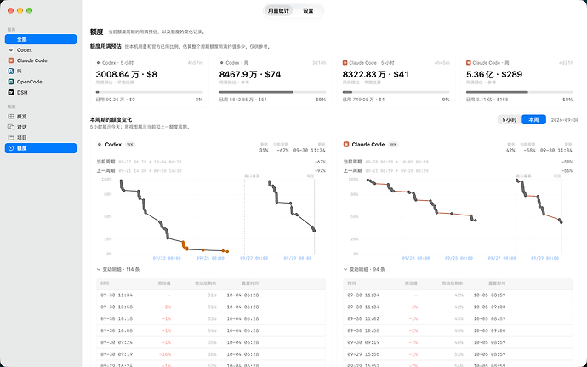Click the WK badge next to Codex
The width and height of the screenshot is (587, 367).
tap(130, 144)
